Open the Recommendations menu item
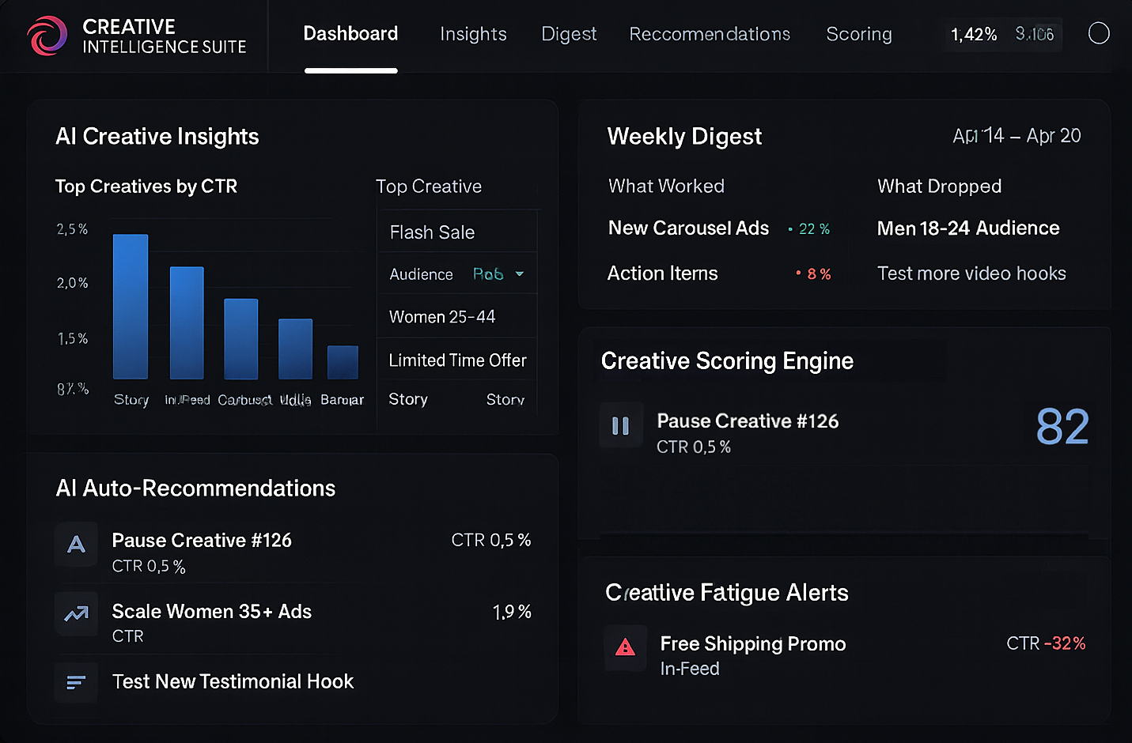Viewport: 1132px width, 743px height. 709,34
